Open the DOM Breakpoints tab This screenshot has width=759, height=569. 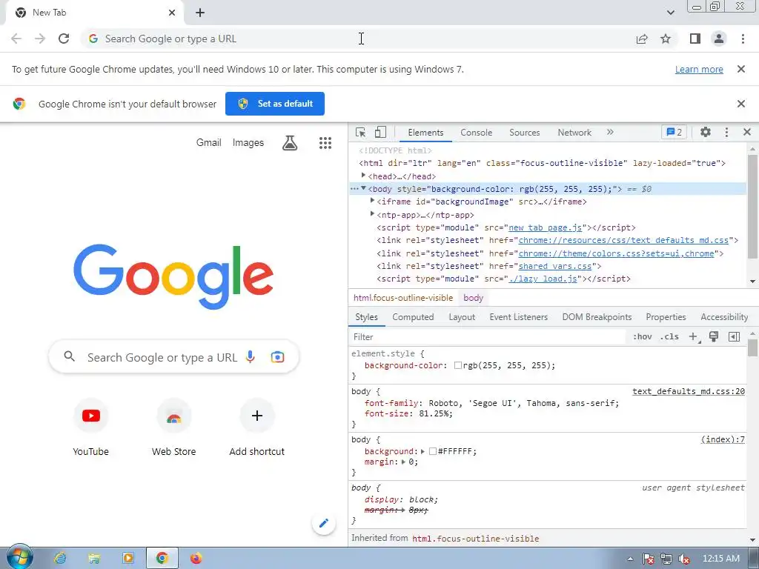pyautogui.click(x=597, y=317)
